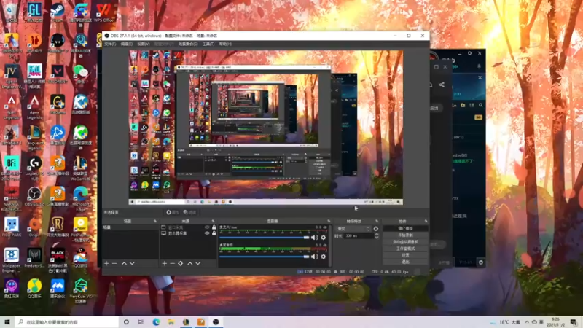583x328 pixels.
Task: Remove the selected source with minus icon
Action: 172,263
